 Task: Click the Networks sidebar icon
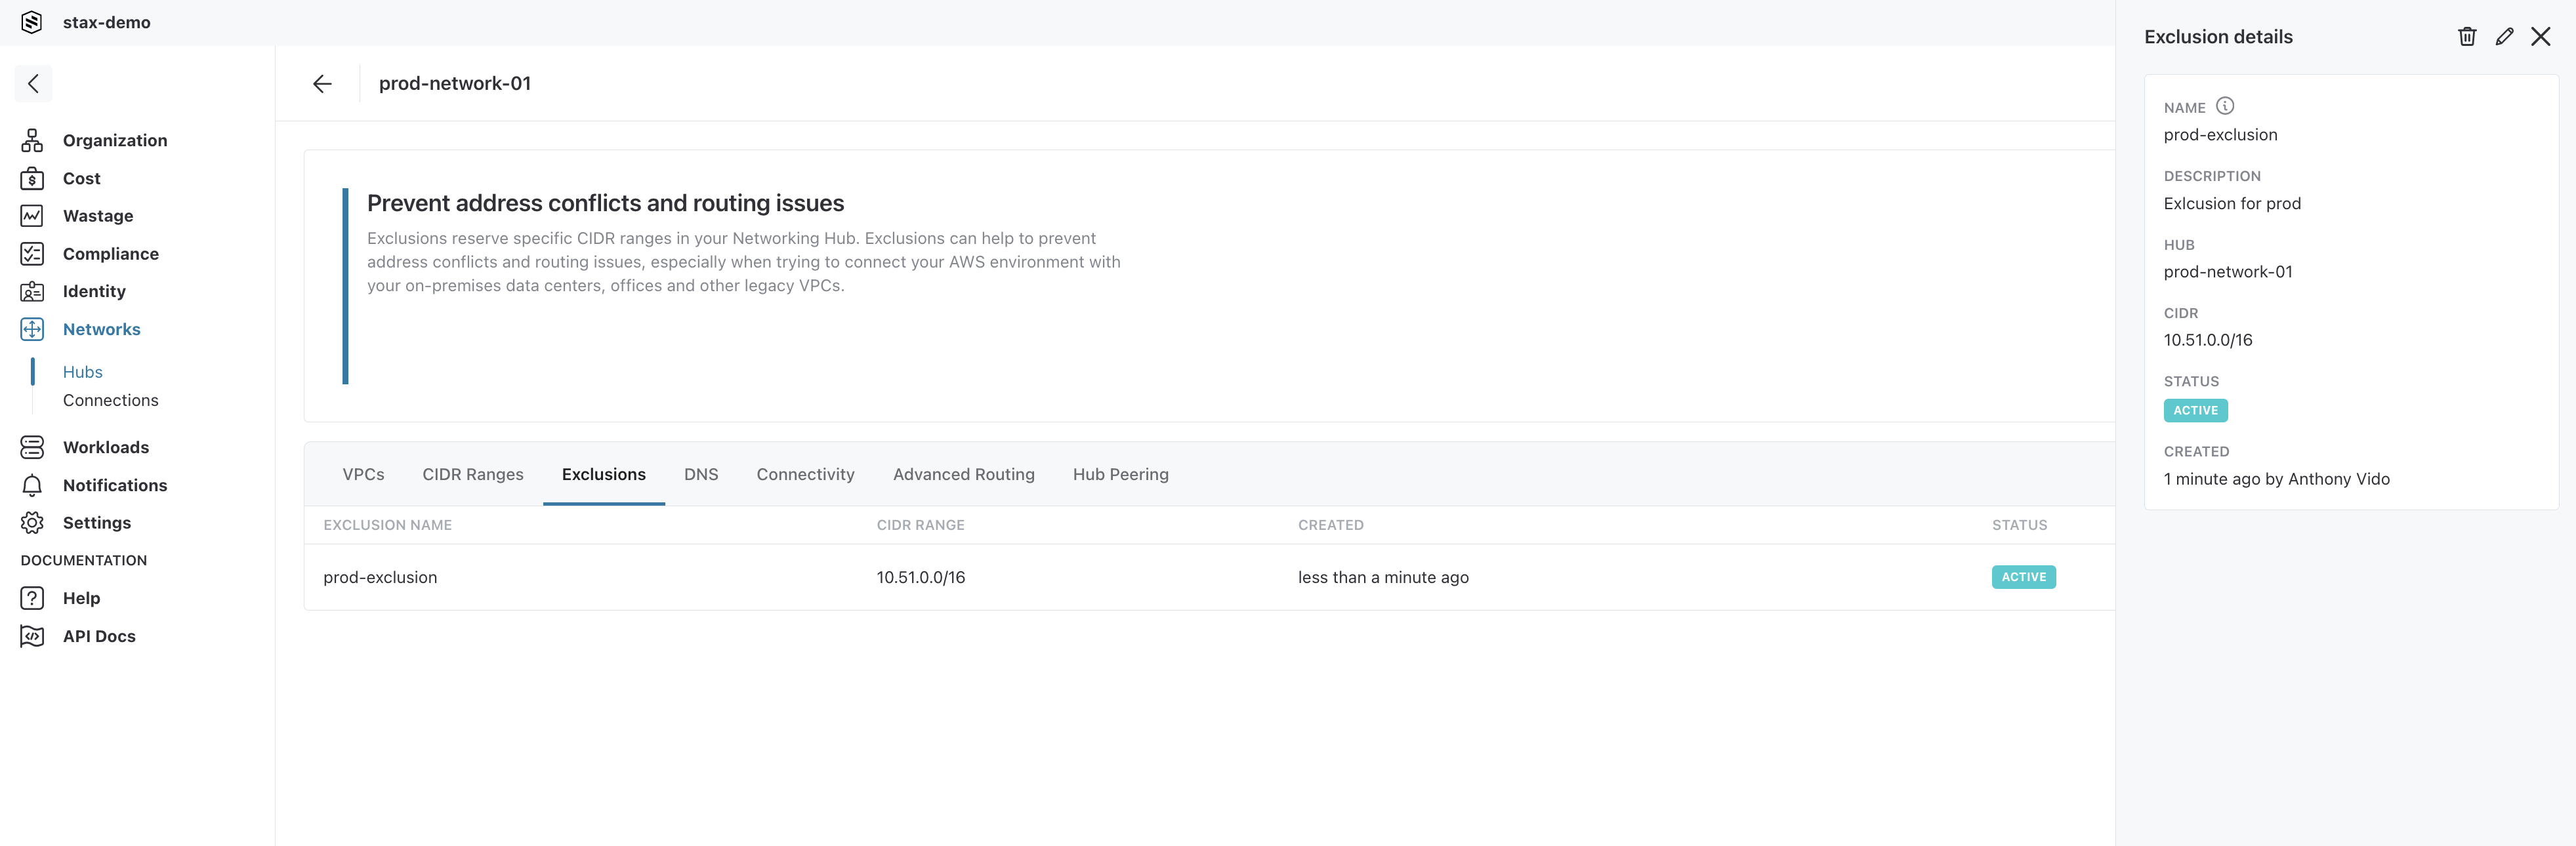(x=31, y=329)
